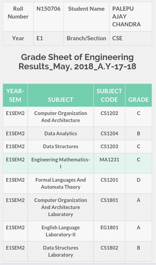Click the GRADE column header
156x265 pixels.
coord(138,95)
